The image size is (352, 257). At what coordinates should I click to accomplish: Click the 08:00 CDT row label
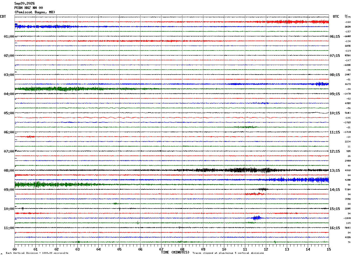9,170
